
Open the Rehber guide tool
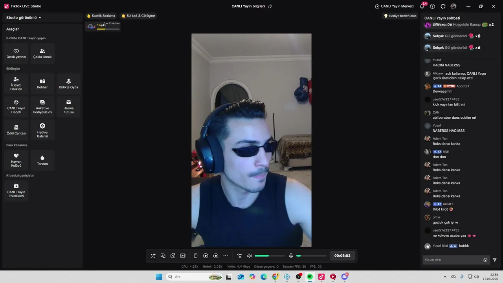[42, 84]
